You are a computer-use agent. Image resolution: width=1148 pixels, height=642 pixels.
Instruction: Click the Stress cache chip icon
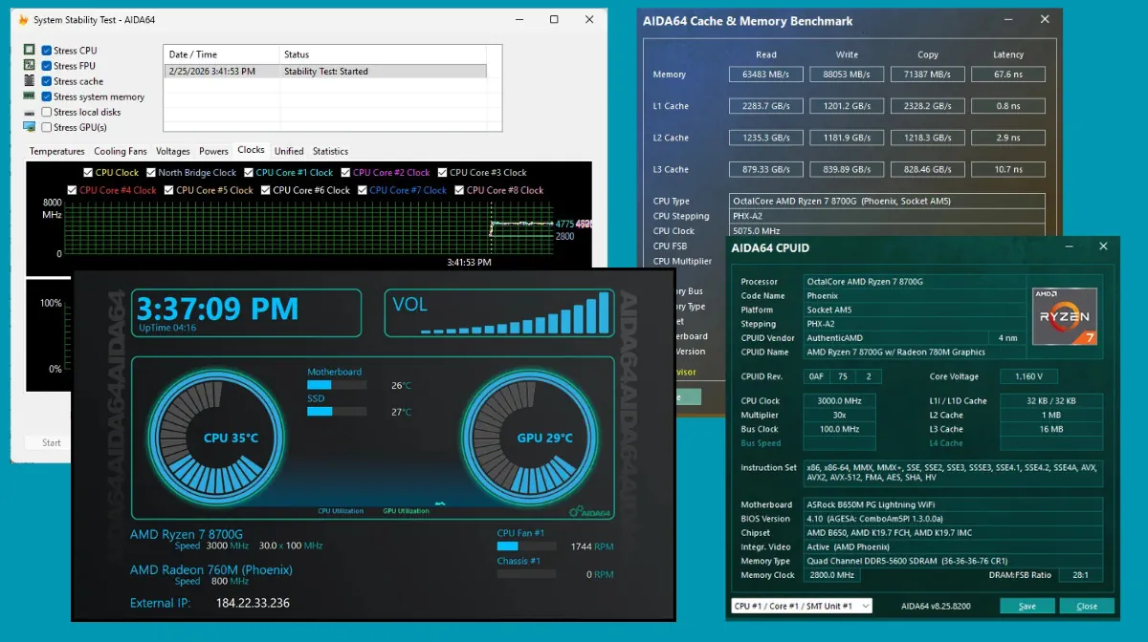(30, 81)
